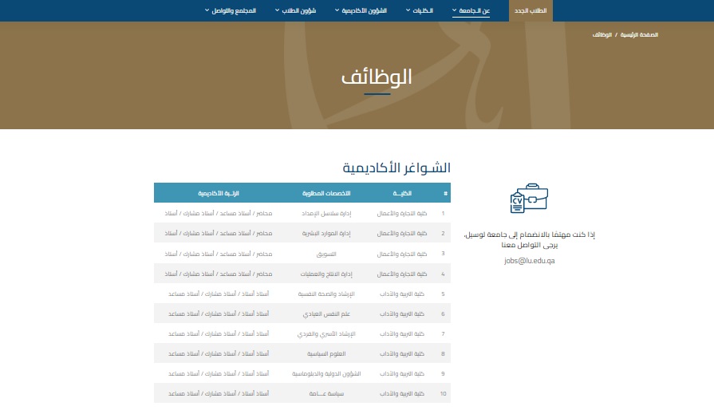Screen dimensions: 714x414
Task: Click the الكلية column header
Action: point(401,193)
